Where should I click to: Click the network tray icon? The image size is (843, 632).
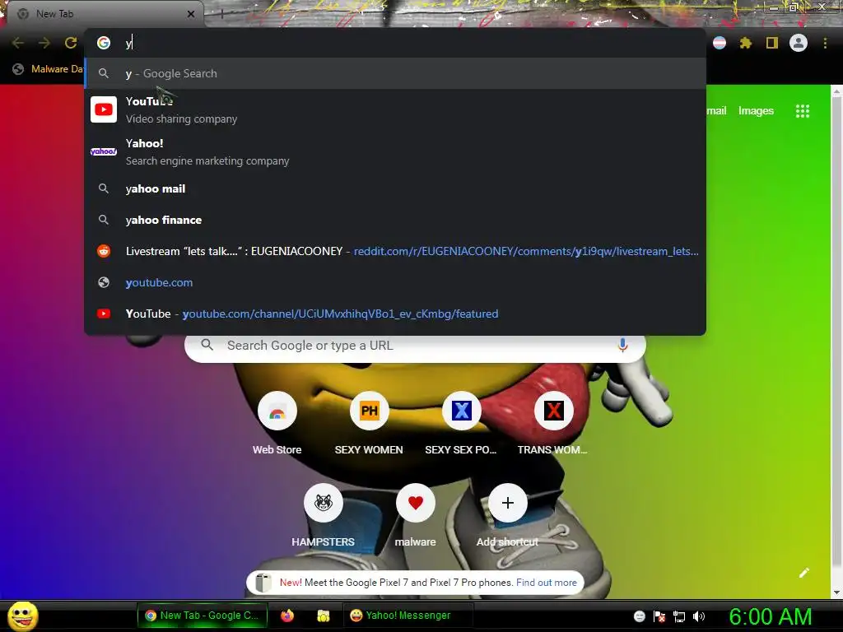tap(678, 616)
